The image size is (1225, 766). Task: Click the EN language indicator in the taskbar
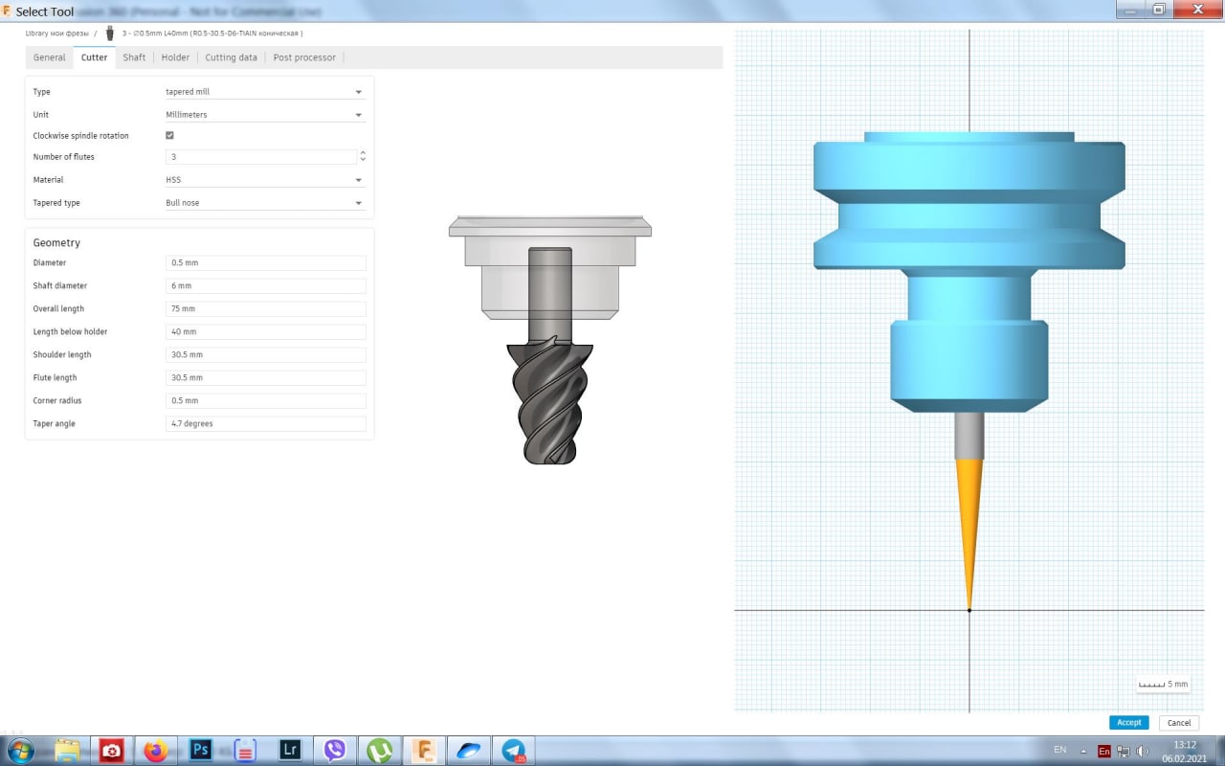coord(1059,750)
